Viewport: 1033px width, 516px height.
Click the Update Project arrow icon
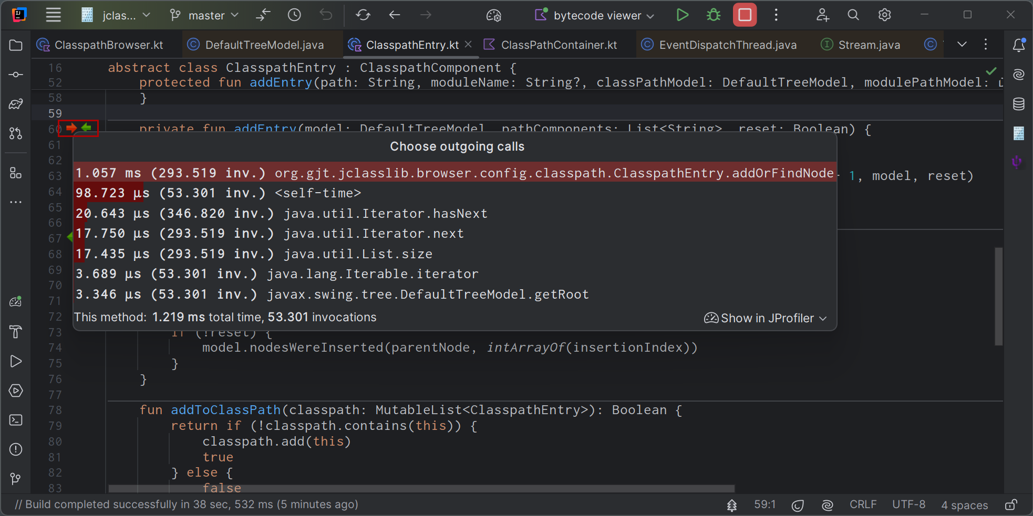click(x=263, y=15)
